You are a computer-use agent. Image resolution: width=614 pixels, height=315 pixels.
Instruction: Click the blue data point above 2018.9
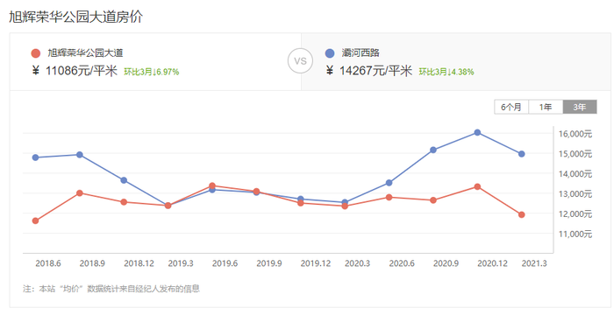point(80,155)
